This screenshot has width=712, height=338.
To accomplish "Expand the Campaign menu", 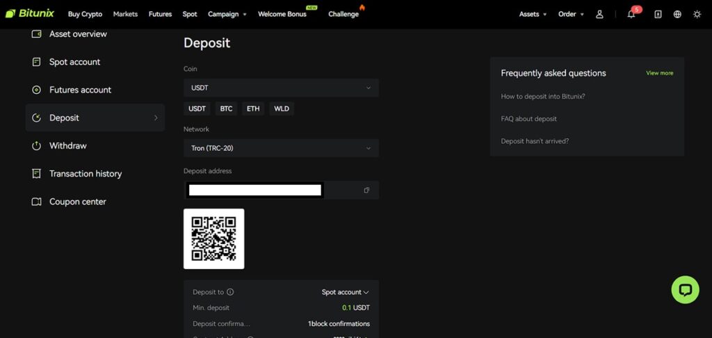I will 227,14.
